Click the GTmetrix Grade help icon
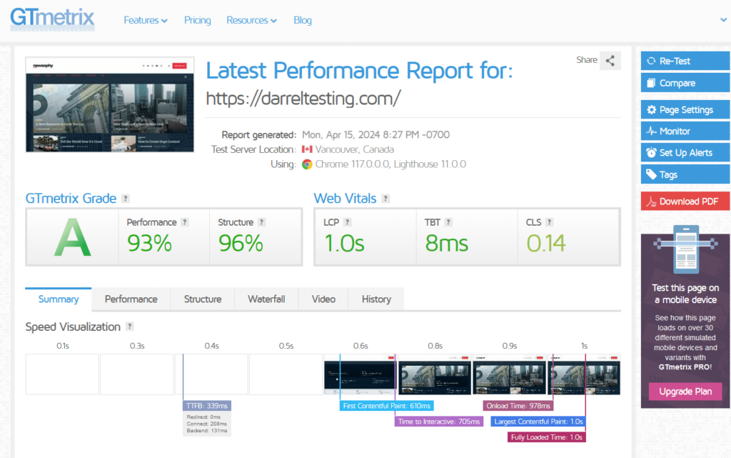 (126, 199)
